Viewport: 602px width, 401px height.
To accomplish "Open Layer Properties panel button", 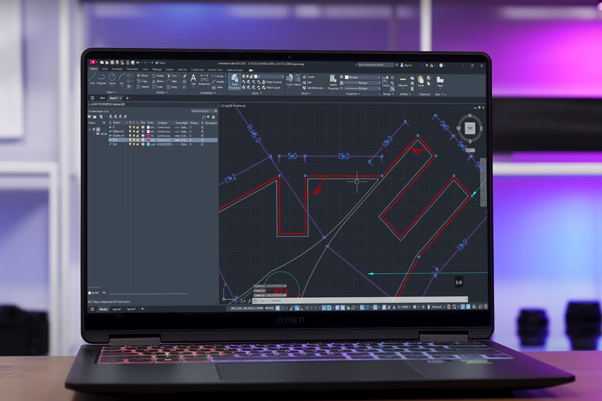I will click(235, 82).
